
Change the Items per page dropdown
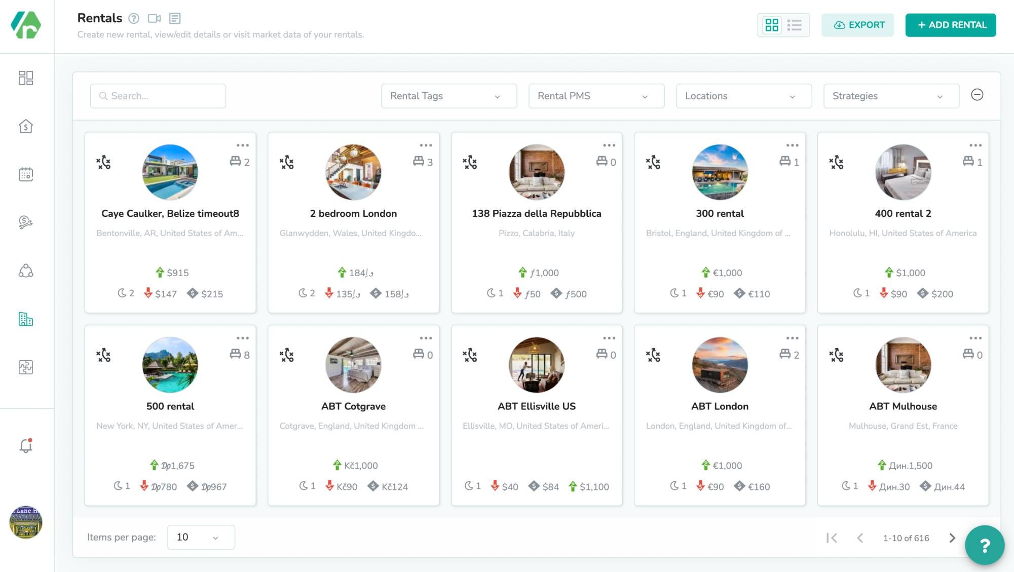(201, 537)
